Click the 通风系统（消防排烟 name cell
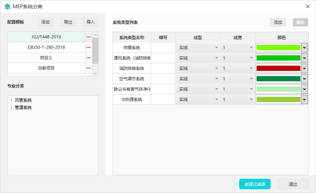The width and height of the screenshot is (316, 193). click(x=132, y=58)
